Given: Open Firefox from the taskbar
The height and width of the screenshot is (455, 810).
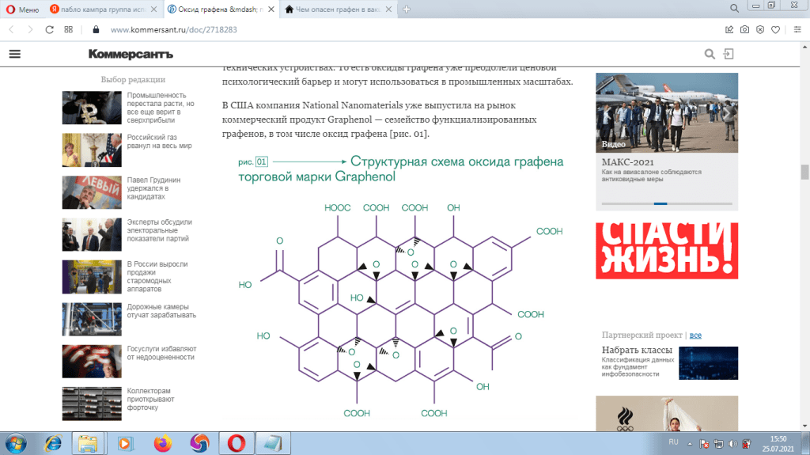Looking at the screenshot, I should click(x=162, y=444).
